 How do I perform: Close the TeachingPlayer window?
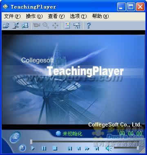140,7
